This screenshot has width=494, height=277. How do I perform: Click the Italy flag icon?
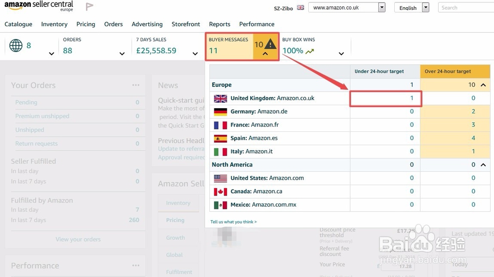click(220, 152)
